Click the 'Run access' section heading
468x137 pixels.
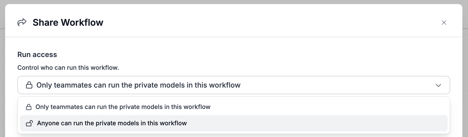37,54
